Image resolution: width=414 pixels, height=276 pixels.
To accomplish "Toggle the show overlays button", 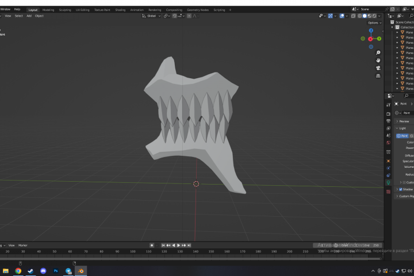I will pyautogui.click(x=342, y=16).
